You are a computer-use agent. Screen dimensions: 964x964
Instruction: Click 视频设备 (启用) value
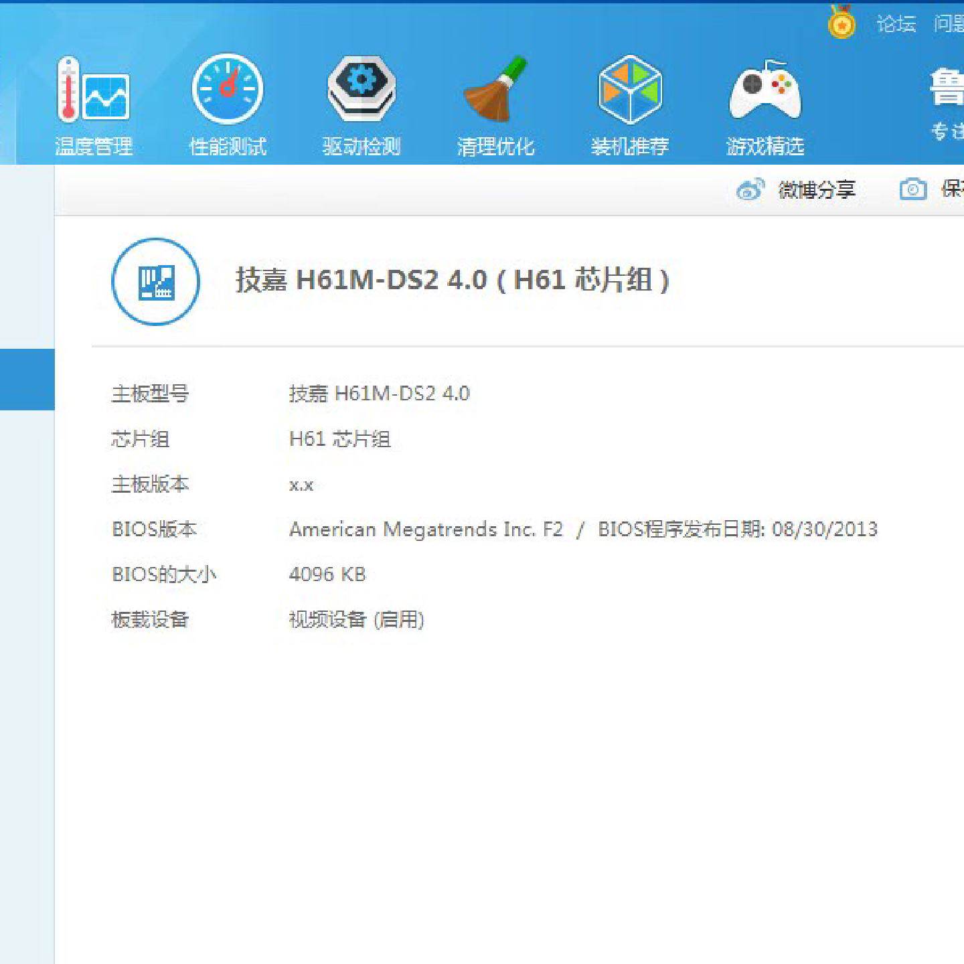coord(357,620)
